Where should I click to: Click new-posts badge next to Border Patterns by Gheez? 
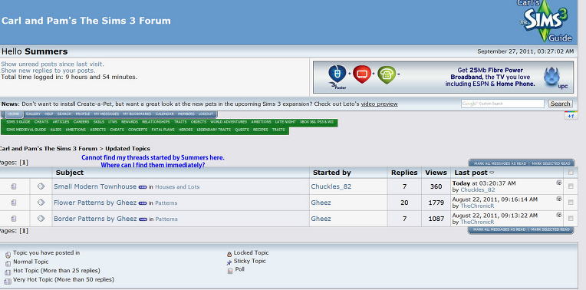(143, 219)
